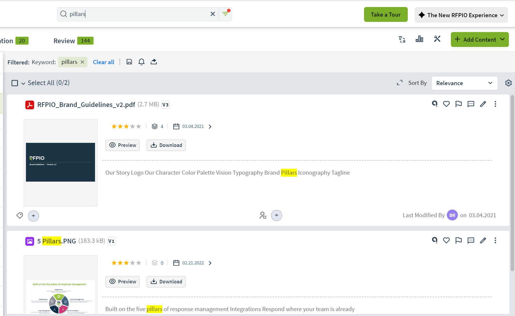Preview the 5 Pillars.PNG file
This screenshot has height=316, width=515.
(x=122, y=282)
